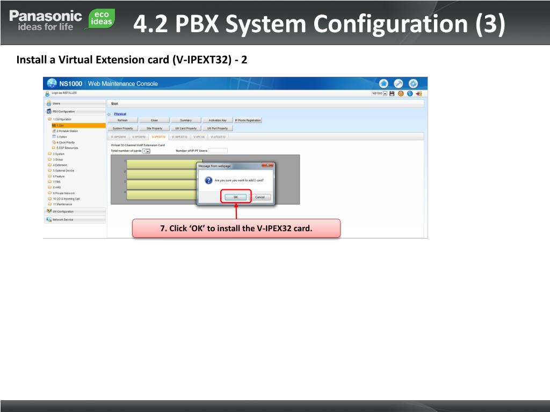The width and height of the screenshot is (550, 412).
Task: Expand the 3.Group folder
Action: click(50, 159)
